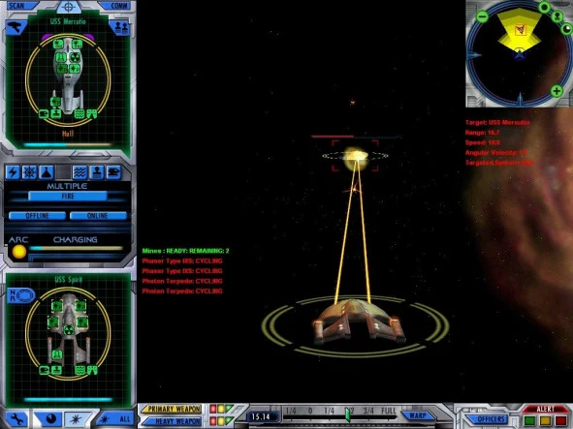Open the wavy-lines panel in middle icon row

coord(80,172)
